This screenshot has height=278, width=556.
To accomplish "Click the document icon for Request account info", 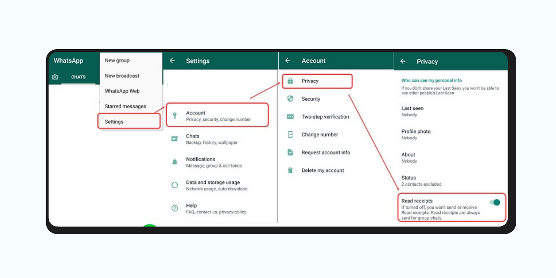I will [x=290, y=152].
